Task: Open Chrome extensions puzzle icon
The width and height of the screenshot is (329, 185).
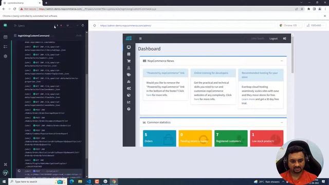Action: coord(308,9)
